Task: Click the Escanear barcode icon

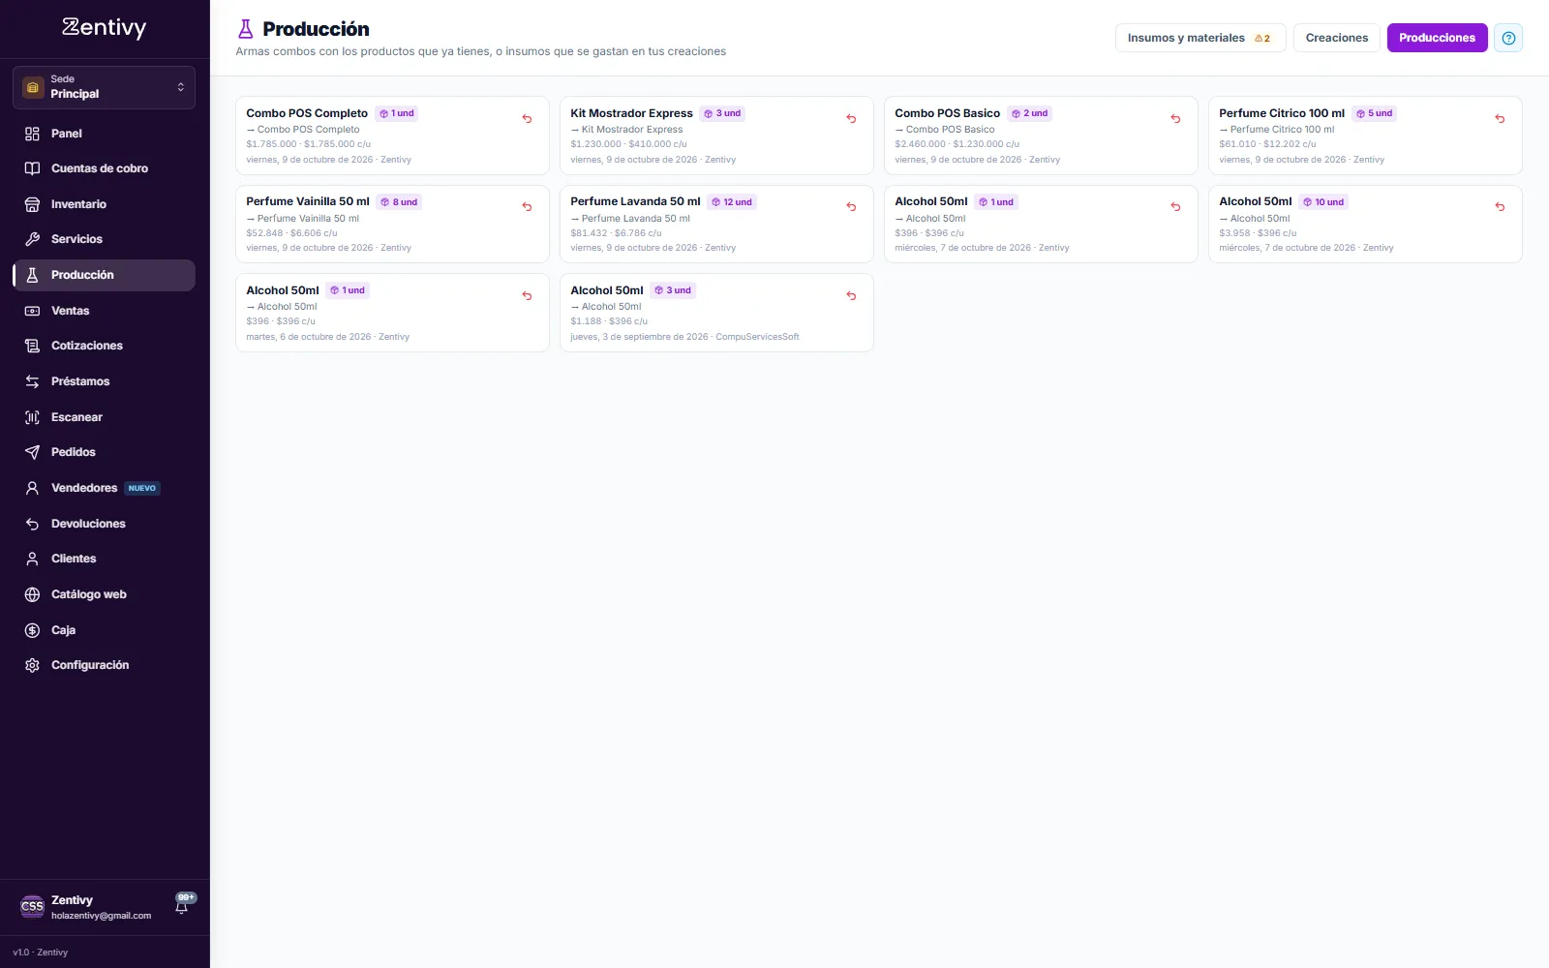Action: pos(32,417)
